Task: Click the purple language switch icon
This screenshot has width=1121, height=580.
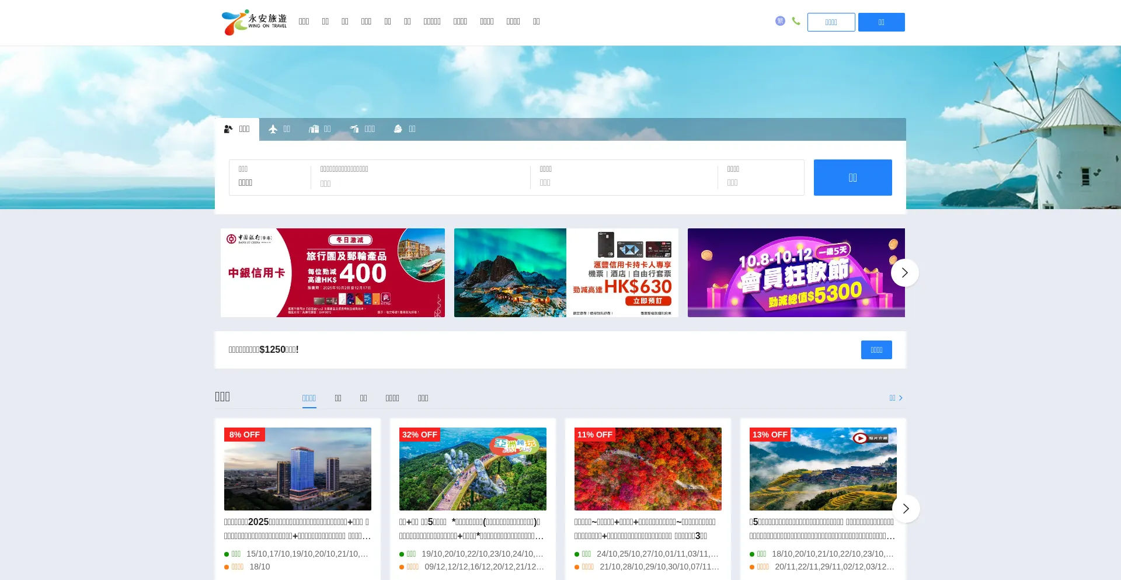Action: point(780,21)
